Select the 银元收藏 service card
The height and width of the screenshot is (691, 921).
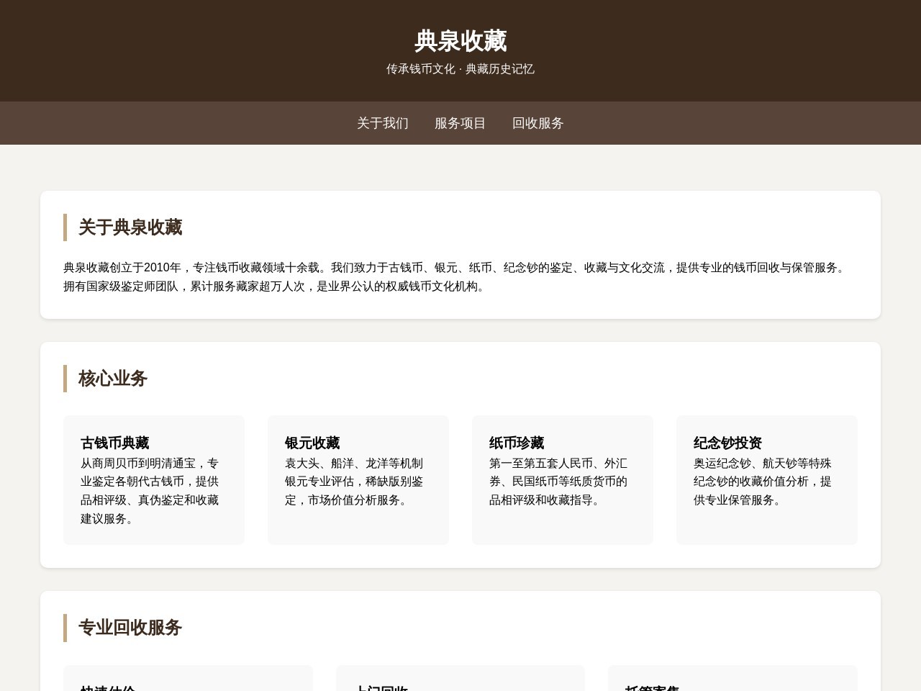(x=358, y=480)
